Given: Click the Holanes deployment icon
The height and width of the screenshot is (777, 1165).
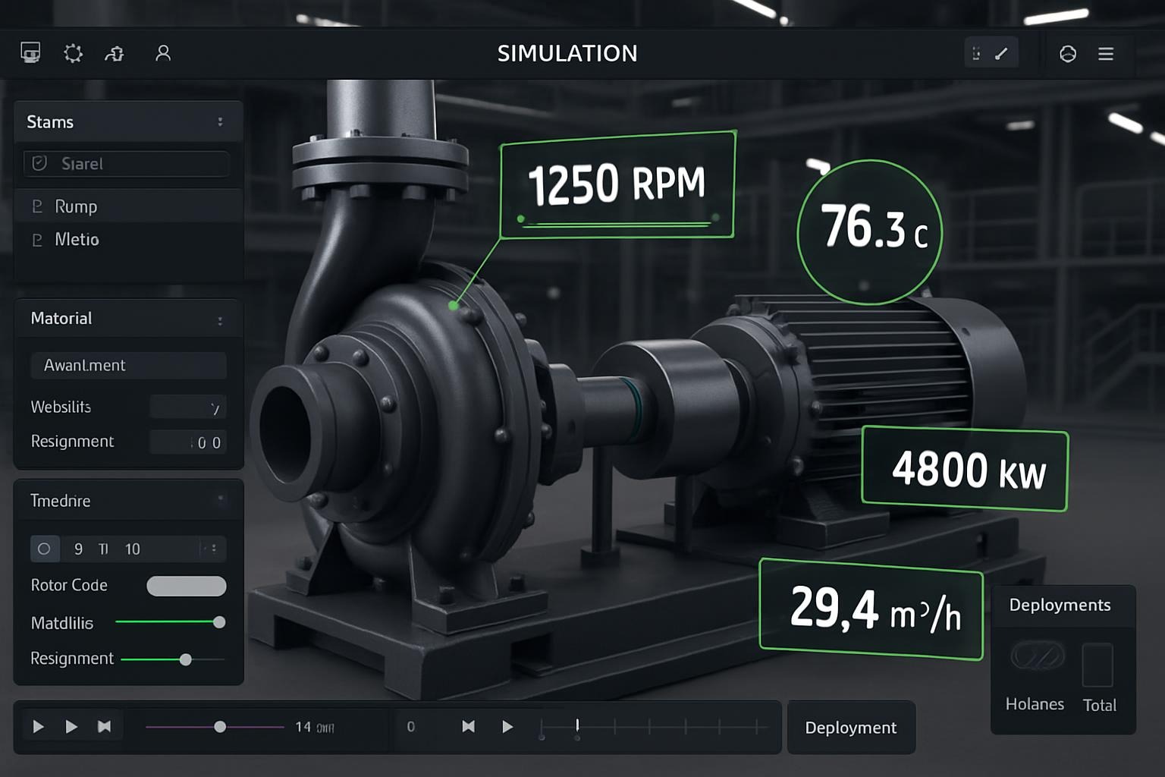Looking at the screenshot, I should 1037,657.
